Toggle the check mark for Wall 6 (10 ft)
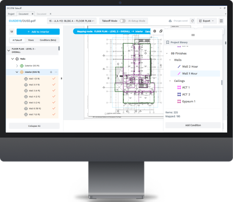This screenshot has height=202, width=233. pyautogui.click(x=54, y=108)
